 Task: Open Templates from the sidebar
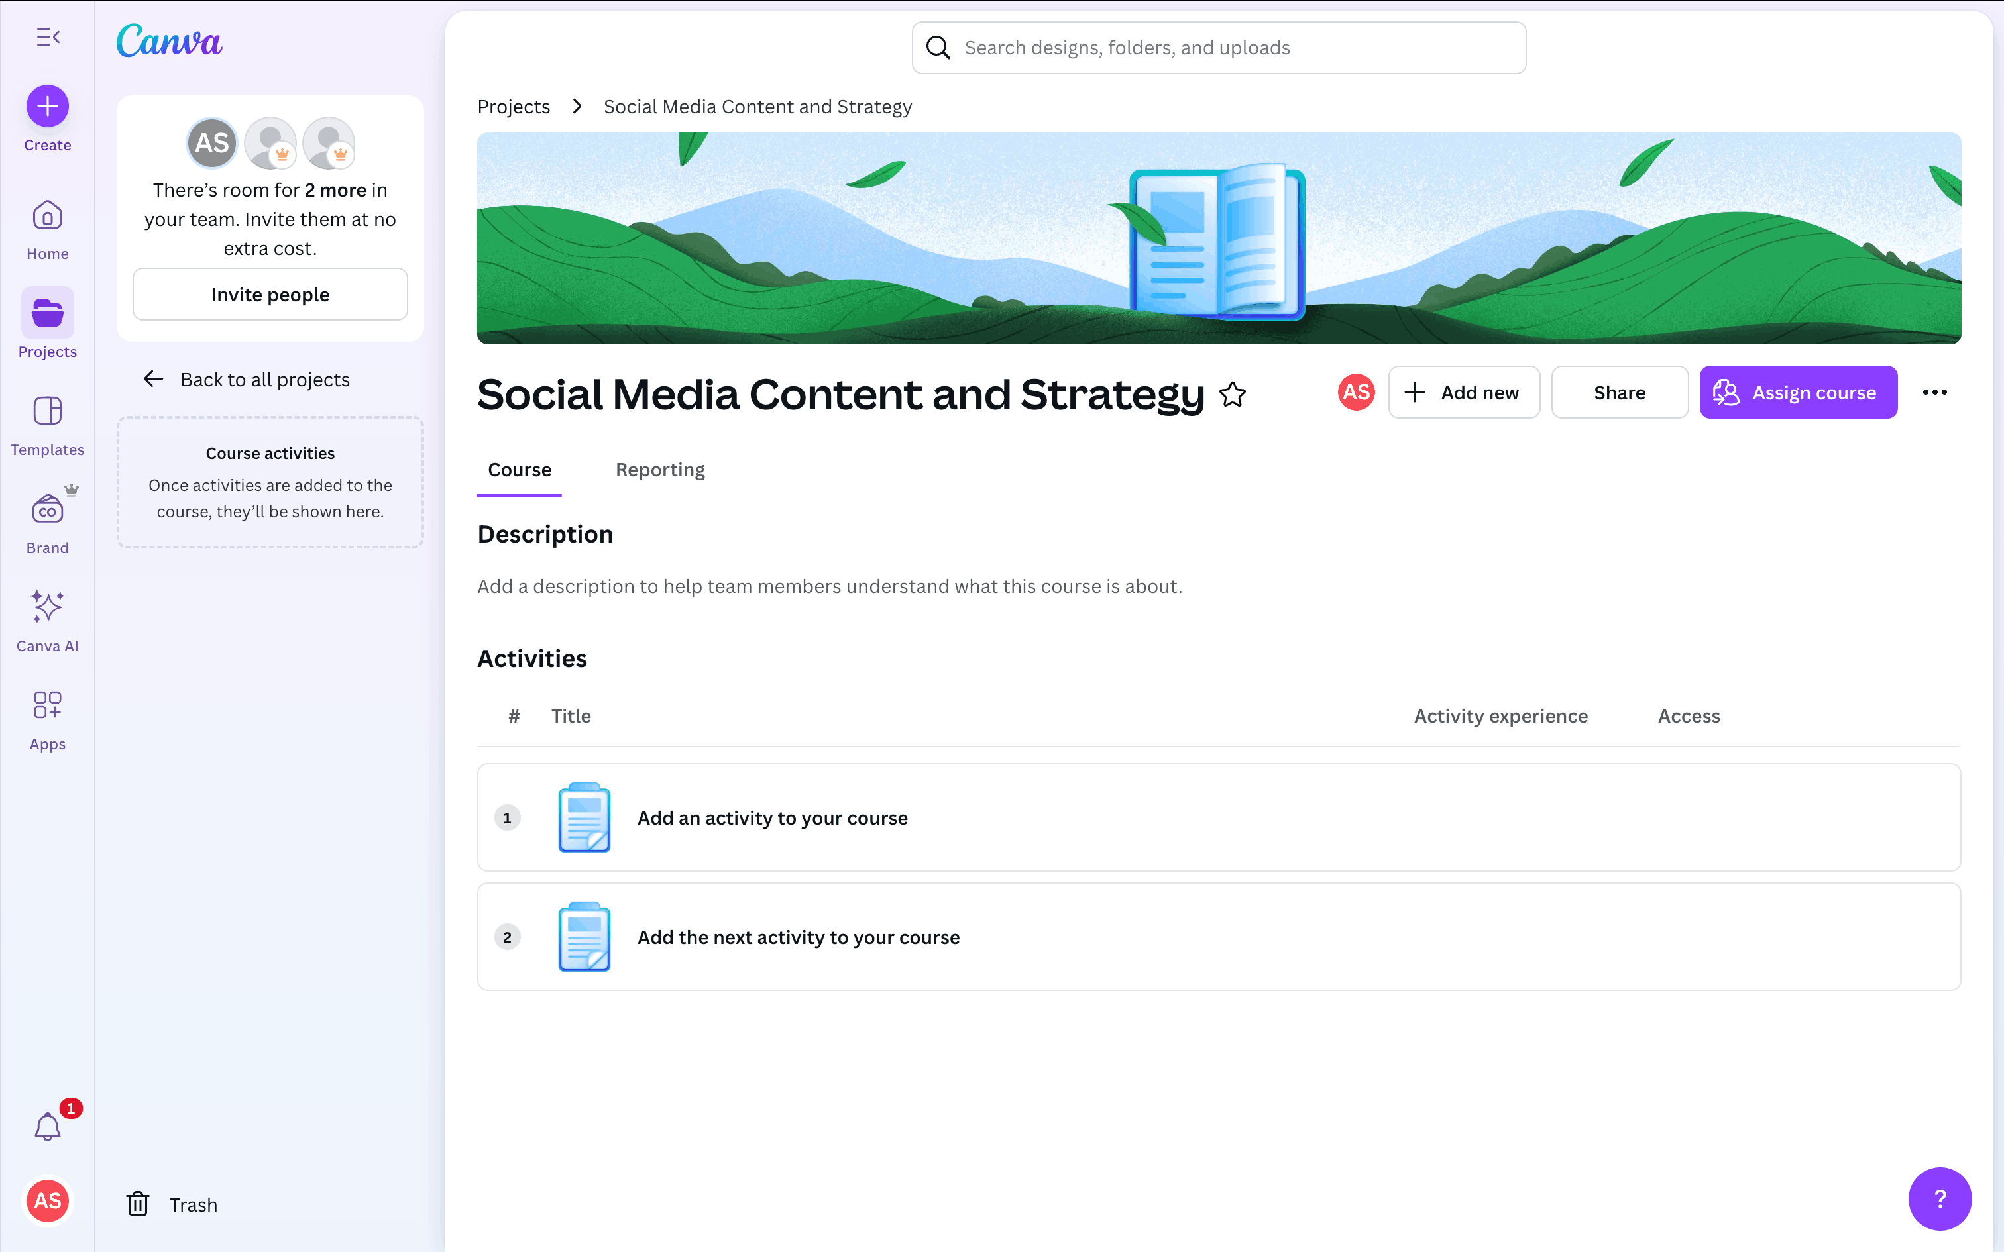47,425
